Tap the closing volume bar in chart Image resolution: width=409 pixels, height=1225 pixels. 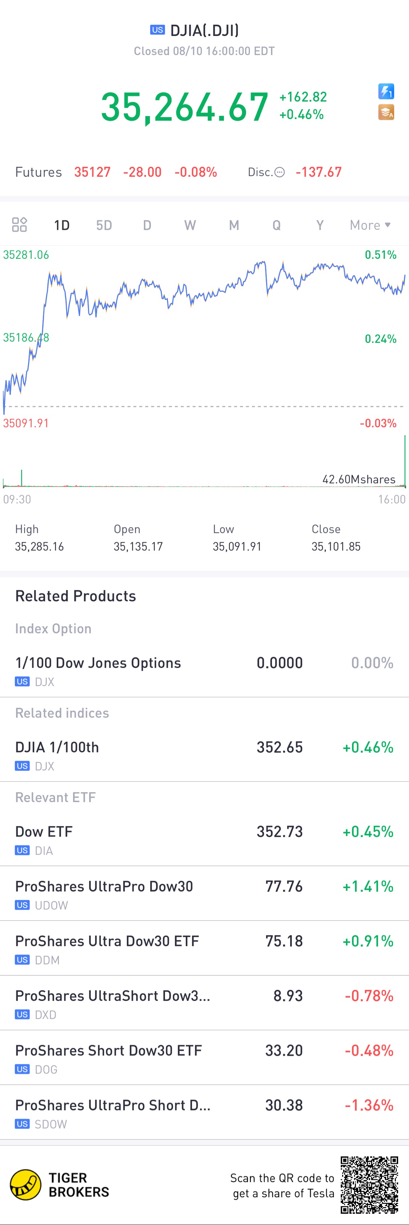pyautogui.click(x=405, y=461)
